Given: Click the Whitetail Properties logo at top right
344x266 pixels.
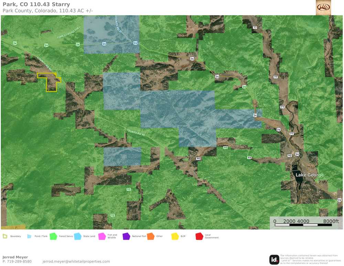Looking at the screenshot, I should [x=323, y=8].
